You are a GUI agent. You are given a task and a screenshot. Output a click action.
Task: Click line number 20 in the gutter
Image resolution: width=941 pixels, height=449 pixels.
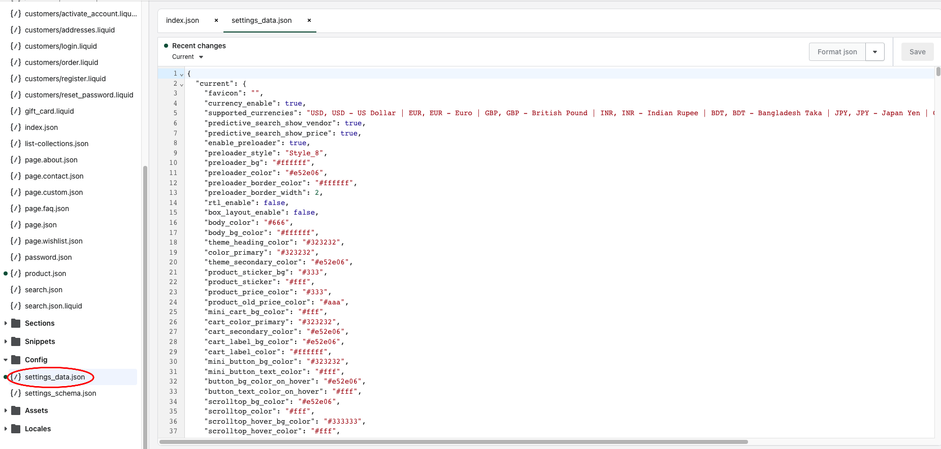[173, 262]
